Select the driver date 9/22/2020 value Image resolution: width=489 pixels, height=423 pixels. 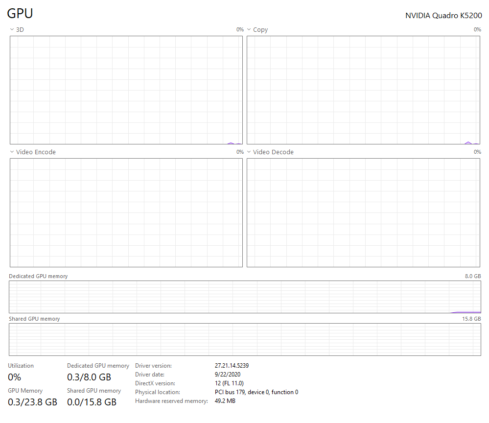[x=227, y=375]
